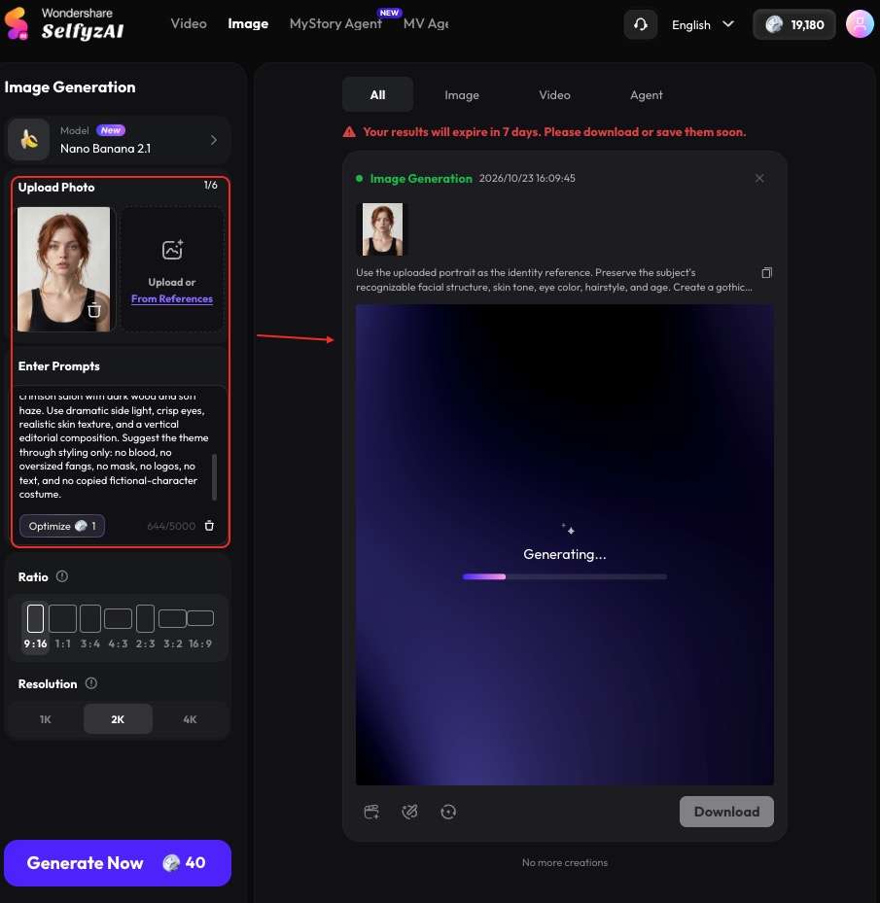880x903 pixels.
Task: Click the Generating progress bar
Action: [564, 576]
